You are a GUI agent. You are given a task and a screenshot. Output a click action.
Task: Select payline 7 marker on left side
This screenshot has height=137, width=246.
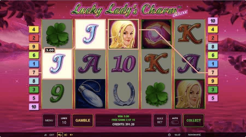pos(34,72)
